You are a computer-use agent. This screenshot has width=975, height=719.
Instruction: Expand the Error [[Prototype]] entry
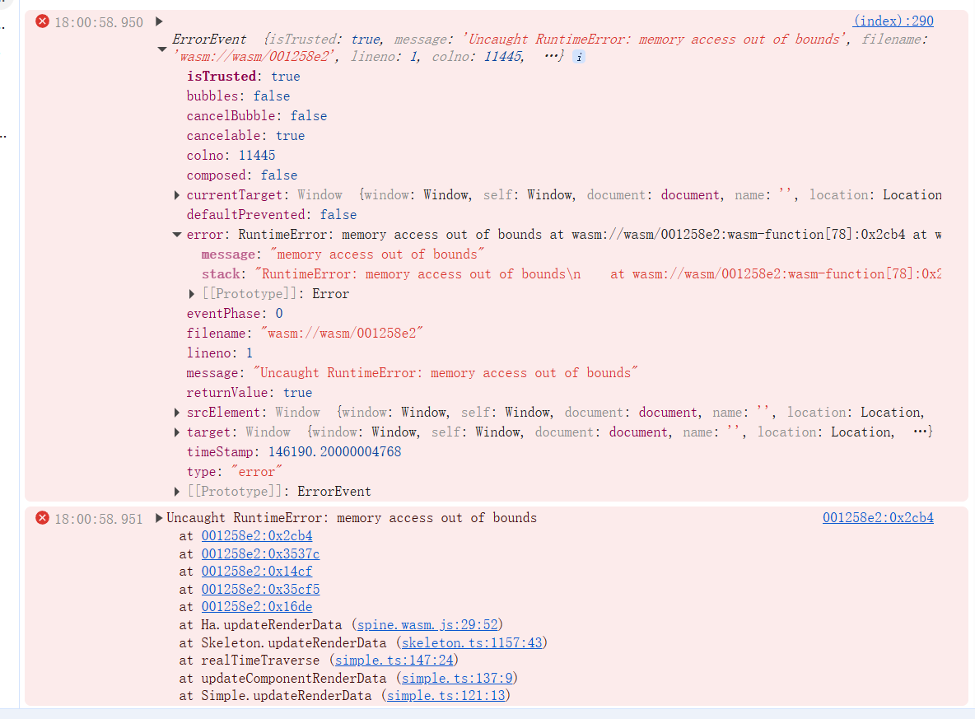coord(192,294)
